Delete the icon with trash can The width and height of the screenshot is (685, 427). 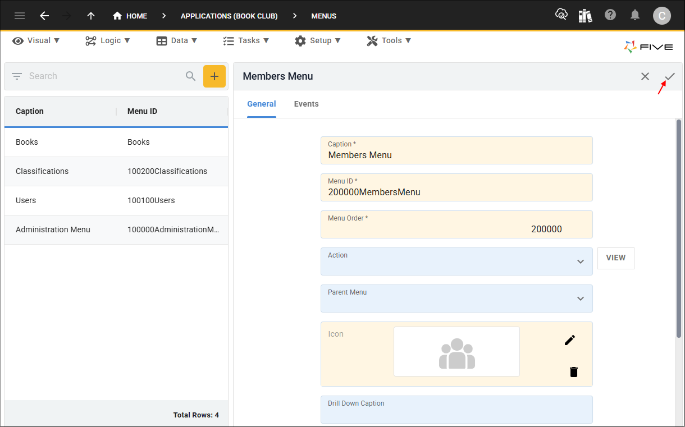click(x=573, y=372)
